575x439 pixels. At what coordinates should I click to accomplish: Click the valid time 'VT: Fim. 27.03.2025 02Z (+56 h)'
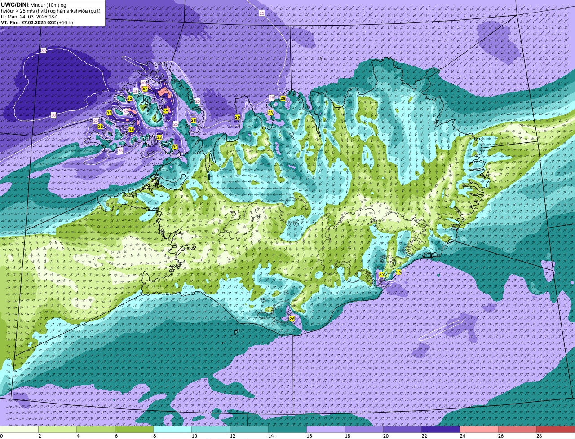click(x=37, y=22)
